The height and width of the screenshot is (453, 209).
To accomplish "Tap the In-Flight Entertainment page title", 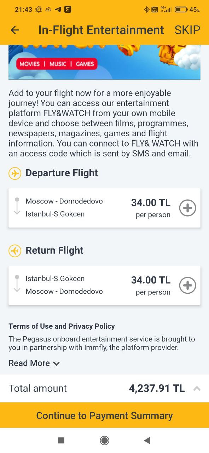I will (101, 30).
